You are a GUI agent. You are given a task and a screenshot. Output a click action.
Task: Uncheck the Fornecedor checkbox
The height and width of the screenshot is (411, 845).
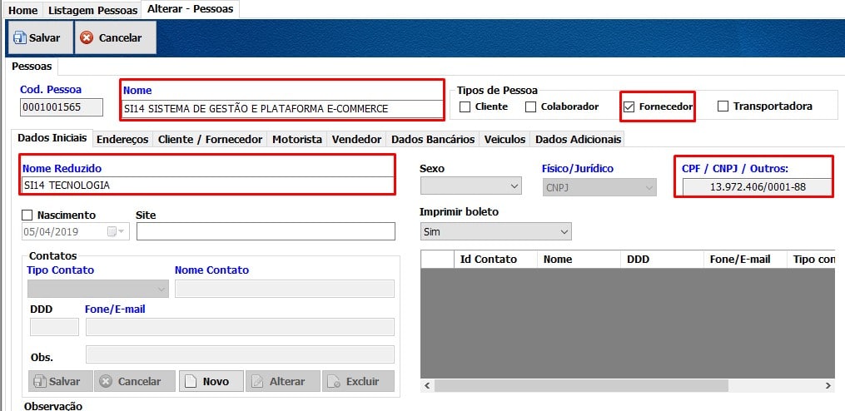click(x=629, y=106)
